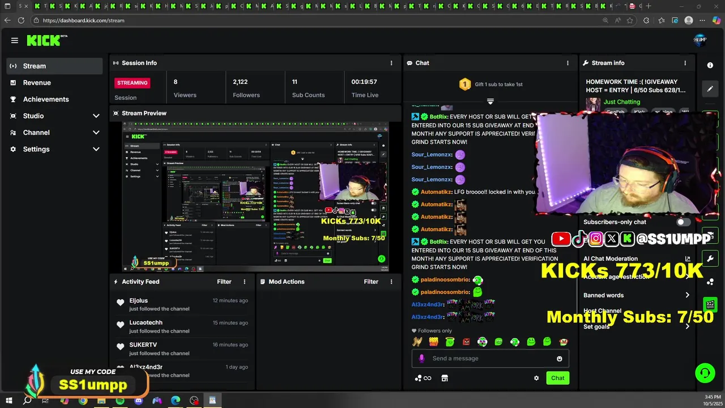Open the Stream page in sidebar

tap(54, 66)
